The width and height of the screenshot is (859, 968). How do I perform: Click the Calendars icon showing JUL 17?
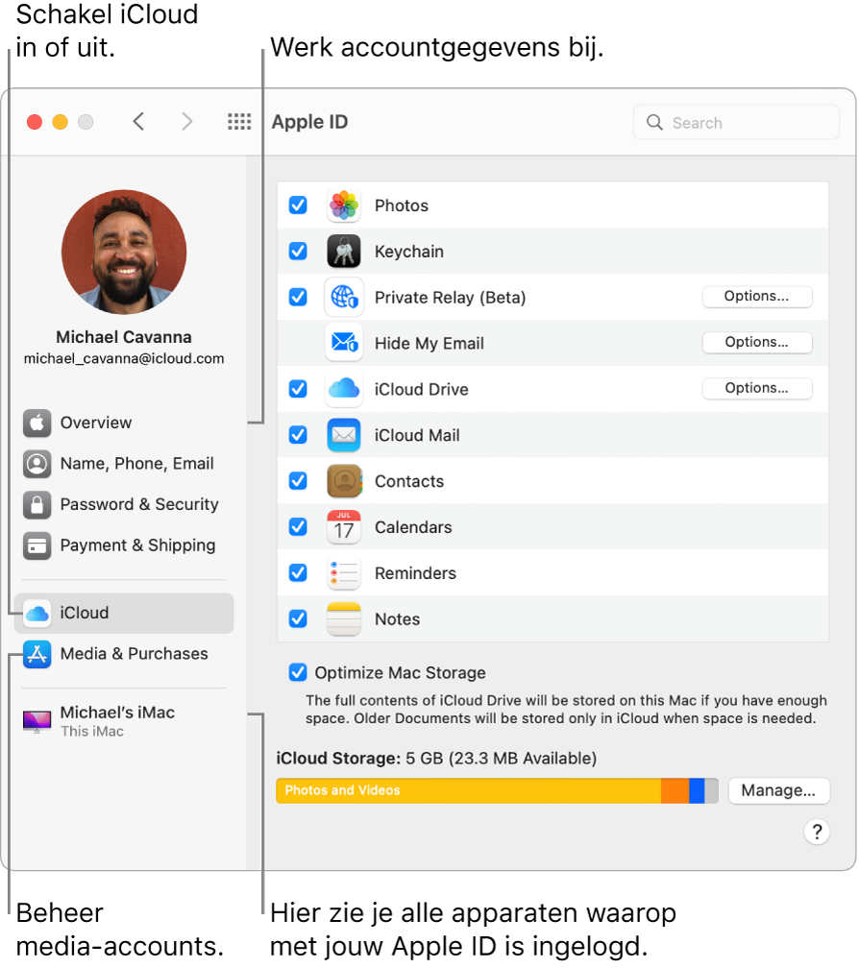click(x=344, y=527)
